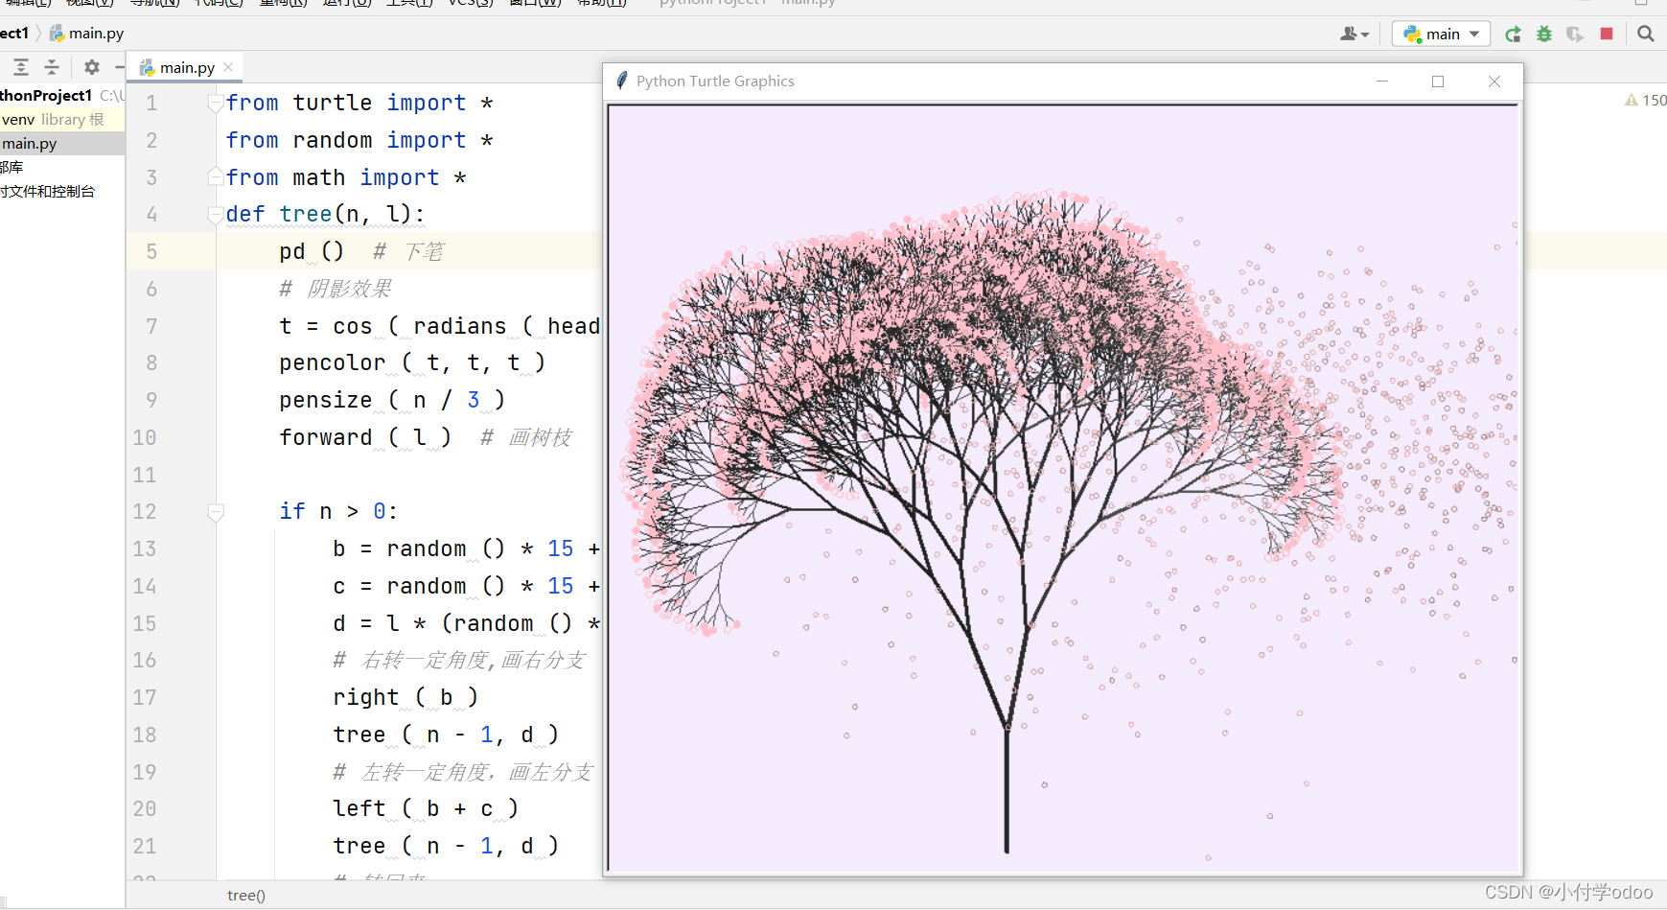Stop the running program with red square
1667x910 pixels.
(x=1607, y=34)
